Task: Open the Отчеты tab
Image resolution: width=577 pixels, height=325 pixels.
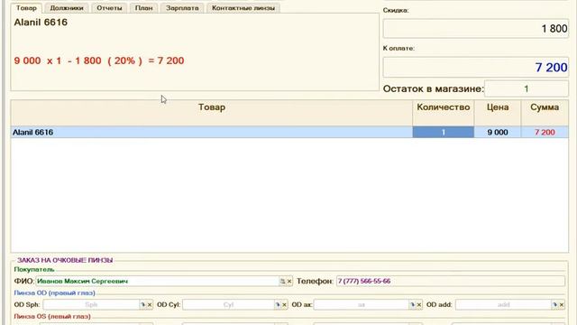Action: 109,8
